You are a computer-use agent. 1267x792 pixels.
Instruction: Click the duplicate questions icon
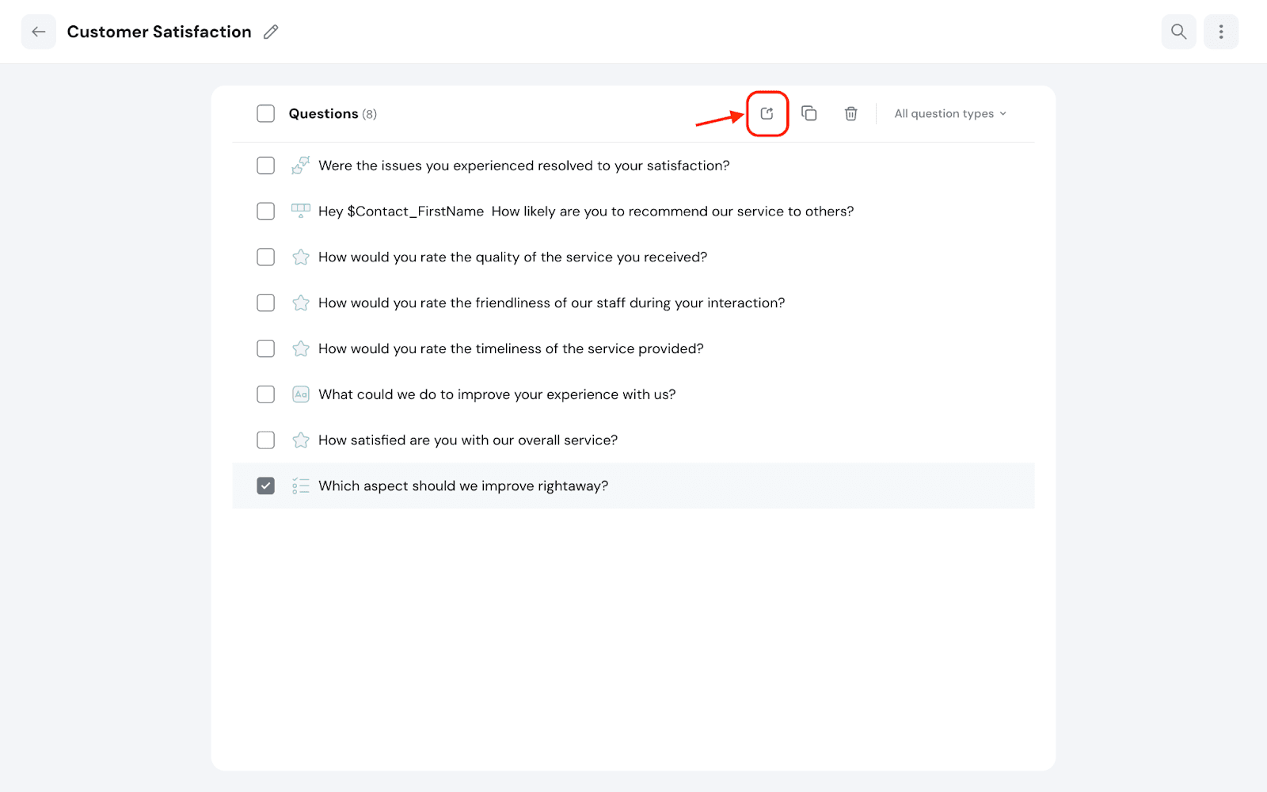tap(809, 113)
